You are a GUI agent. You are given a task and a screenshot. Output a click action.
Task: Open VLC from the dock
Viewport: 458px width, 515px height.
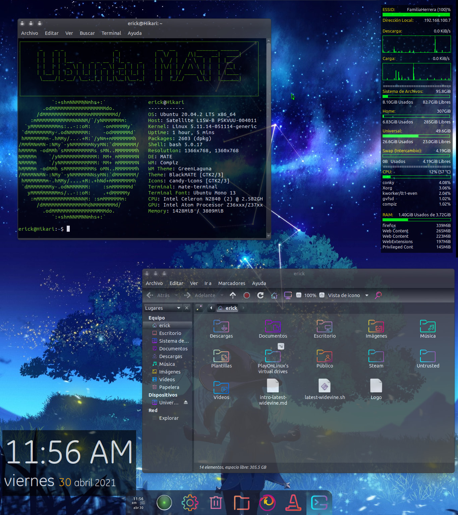tap(293, 502)
